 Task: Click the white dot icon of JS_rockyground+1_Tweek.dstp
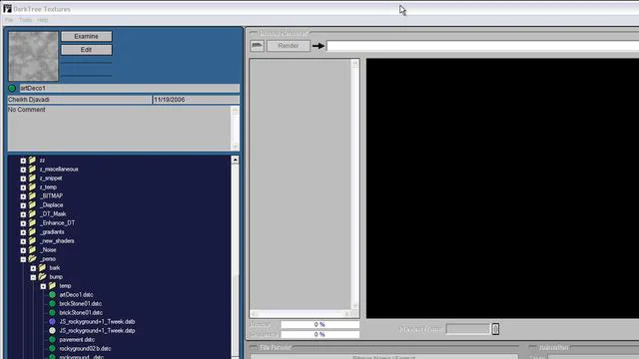tap(52, 330)
